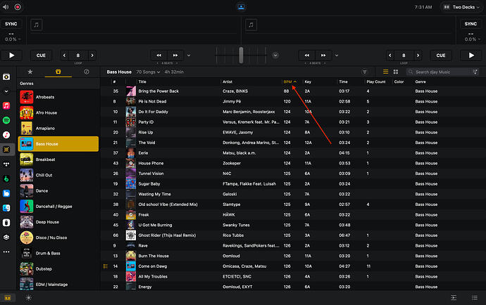Skip backward on the right deck
486x305 pixels.
tap(307, 56)
